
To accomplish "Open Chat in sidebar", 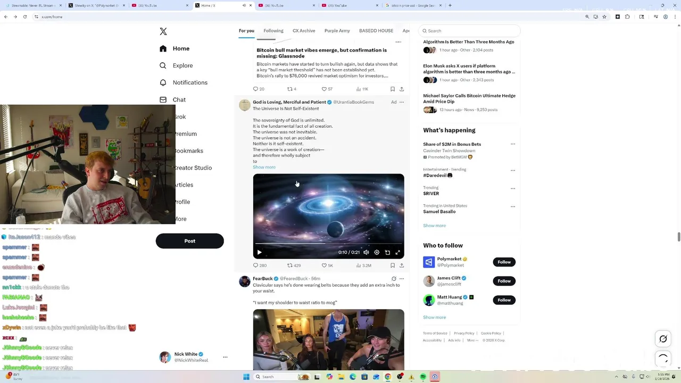I will pos(172,99).
